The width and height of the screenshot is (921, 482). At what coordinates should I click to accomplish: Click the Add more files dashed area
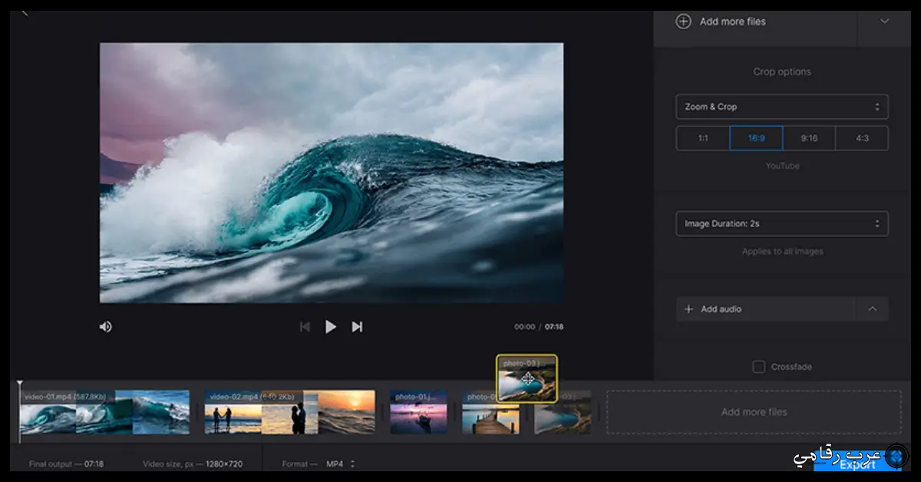754,411
